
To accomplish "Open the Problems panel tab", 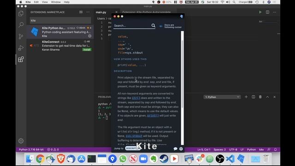I will click(x=105, y=97).
